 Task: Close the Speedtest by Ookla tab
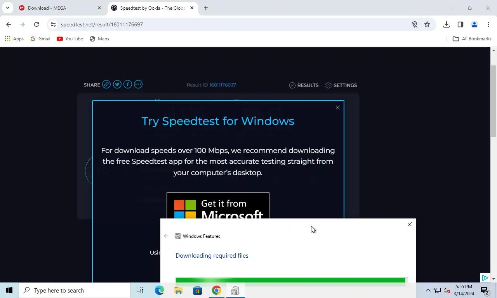click(192, 8)
